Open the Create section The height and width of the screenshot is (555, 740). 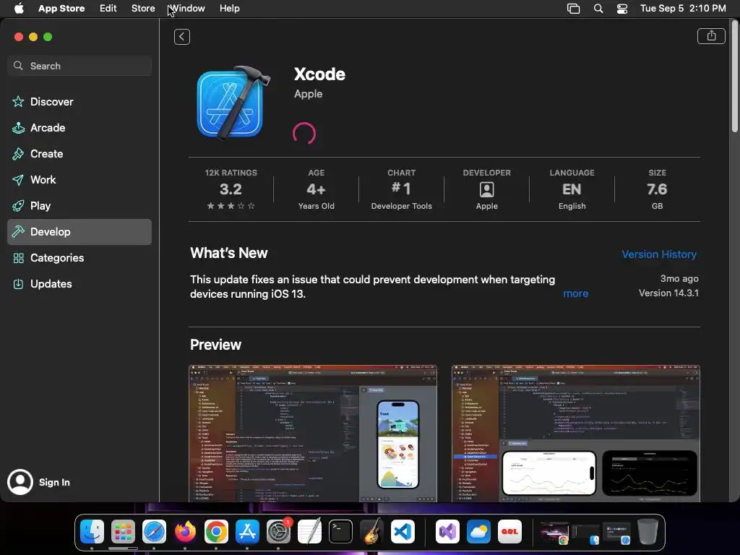point(79,153)
